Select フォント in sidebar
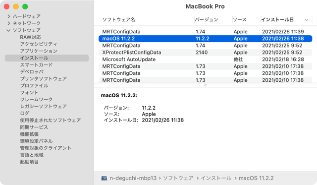 29,92
